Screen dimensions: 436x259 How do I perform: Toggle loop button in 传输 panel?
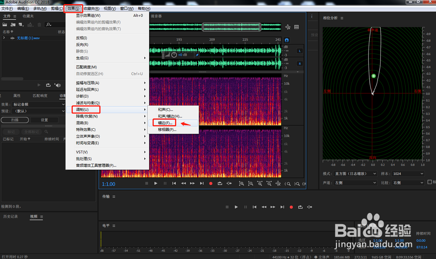pyautogui.click(x=300, y=207)
